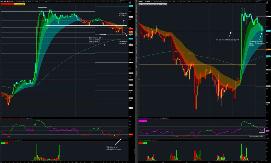Click the 634.2 price bubble on right axis
The image size is (271, 163).
(x=268, y=103)
